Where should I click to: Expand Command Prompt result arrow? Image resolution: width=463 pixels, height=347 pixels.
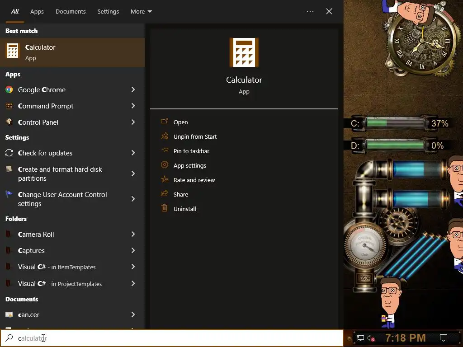point(133,106)
